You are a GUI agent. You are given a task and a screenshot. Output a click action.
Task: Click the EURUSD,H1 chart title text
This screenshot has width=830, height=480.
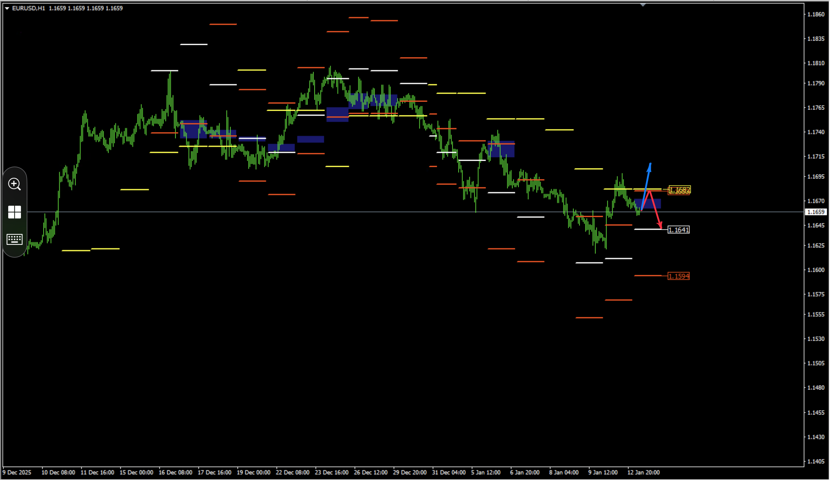(29, 8)
